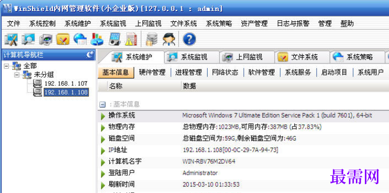Viewport: 389px width, 193px height.
Task: Click the system maintenance toolbar icon
Action: pos(11,39)
